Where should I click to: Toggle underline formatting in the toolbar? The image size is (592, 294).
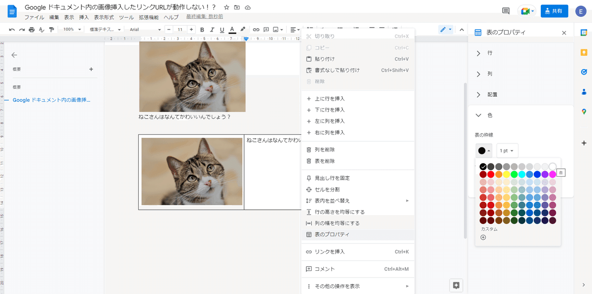coord(222,29)
